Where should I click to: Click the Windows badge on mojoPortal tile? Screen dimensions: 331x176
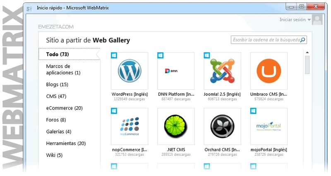tap(253, 111)
